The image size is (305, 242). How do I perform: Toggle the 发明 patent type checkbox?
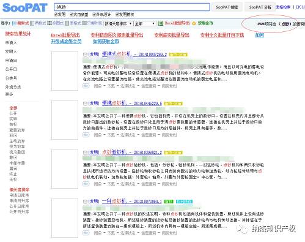click(56, 14)
